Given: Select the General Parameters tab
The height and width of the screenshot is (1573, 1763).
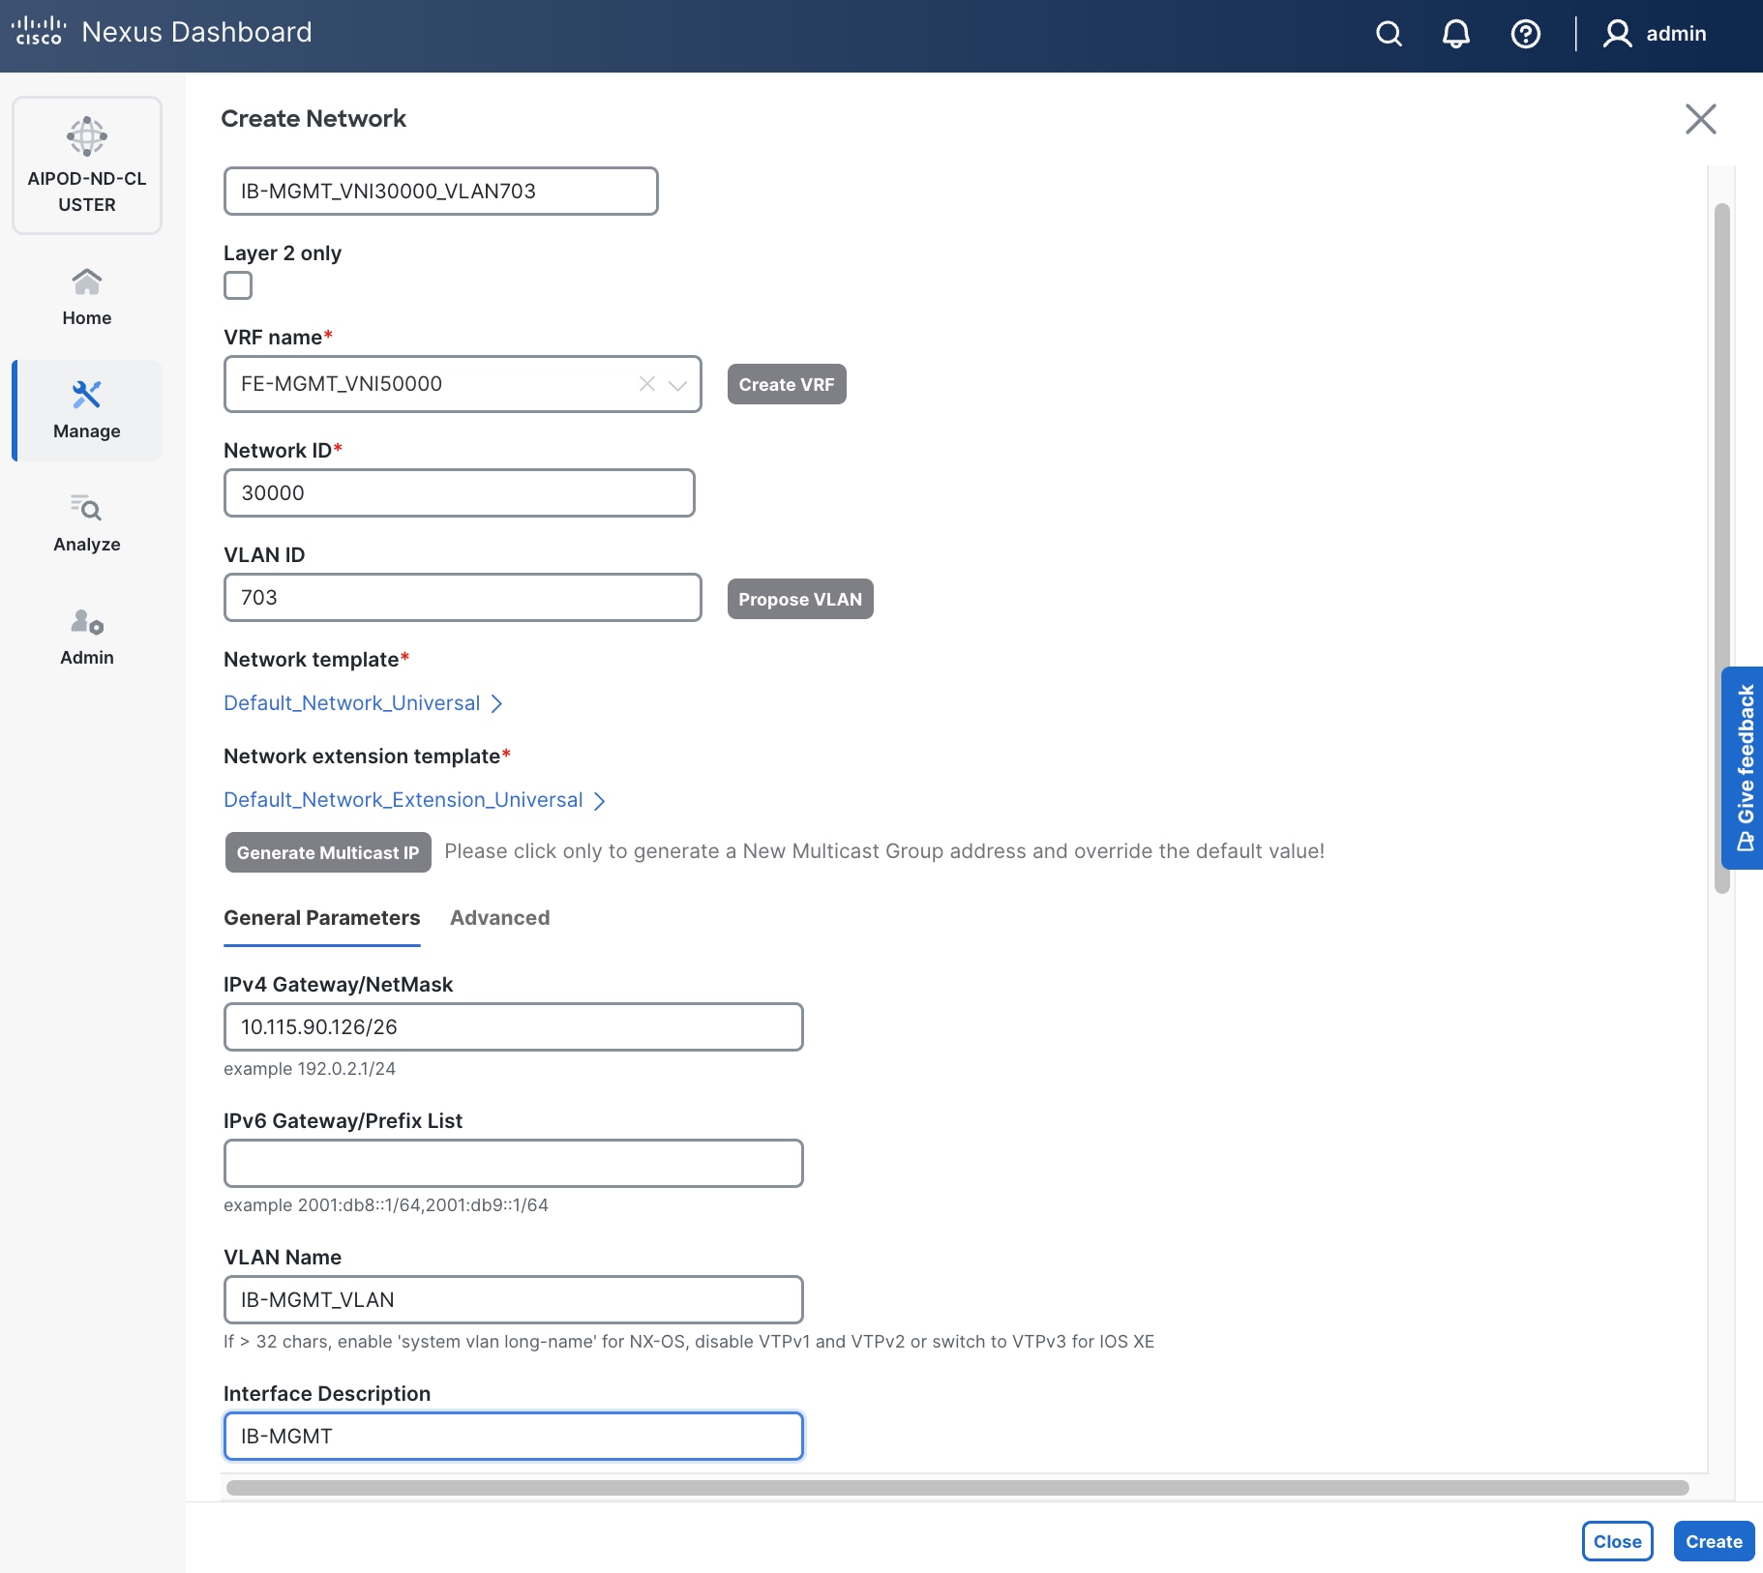Looking at the screenshot, I should pos(321,917).
